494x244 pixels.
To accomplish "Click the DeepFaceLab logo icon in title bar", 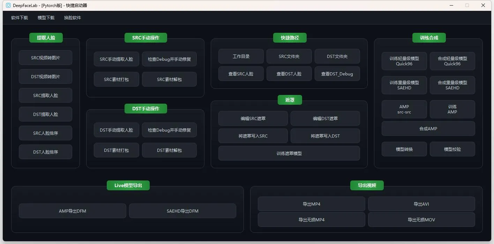I will tap(8, 5).
